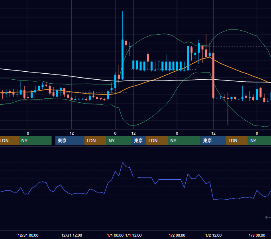
Task: Click the narrow 東京 block starting at 1/1 12:00
Action: click(x=139, y=141)
